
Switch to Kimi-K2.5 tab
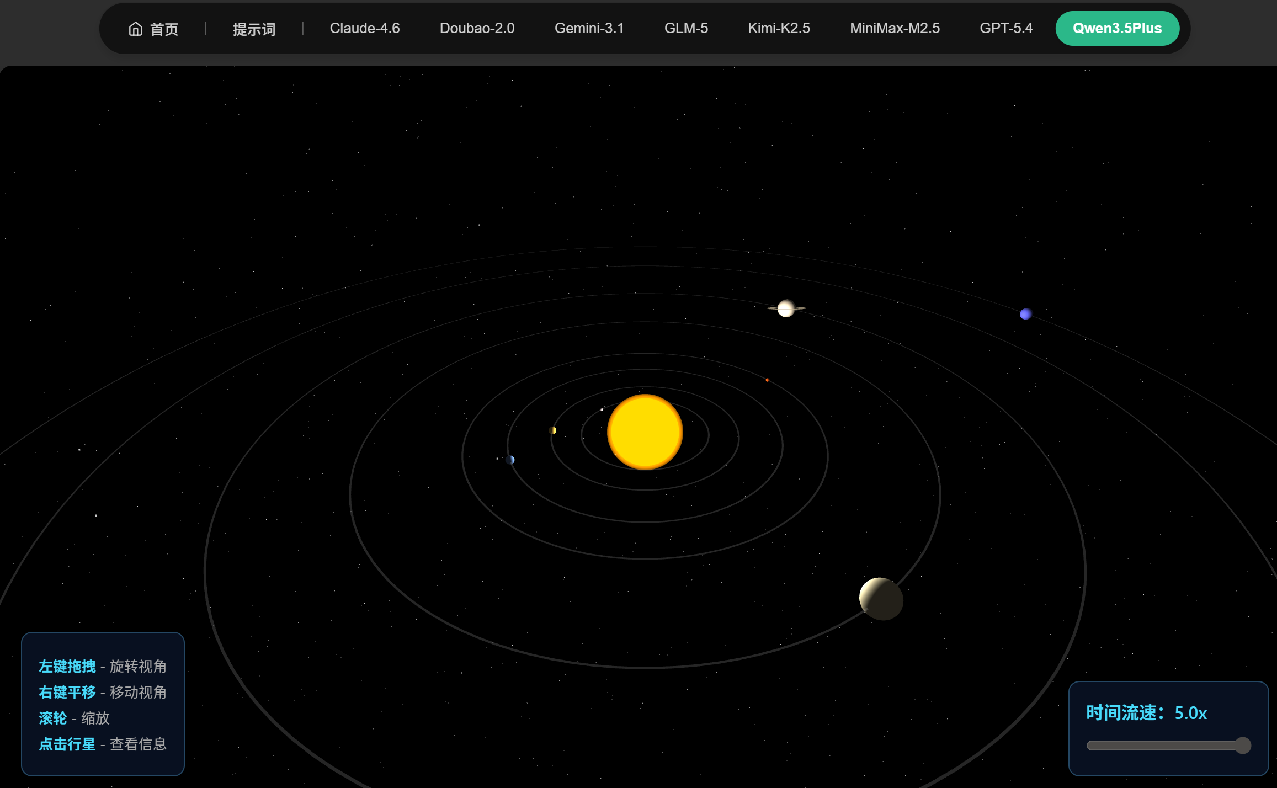point(778,28)
